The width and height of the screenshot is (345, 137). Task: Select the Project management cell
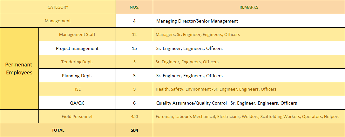pos(77,48)
